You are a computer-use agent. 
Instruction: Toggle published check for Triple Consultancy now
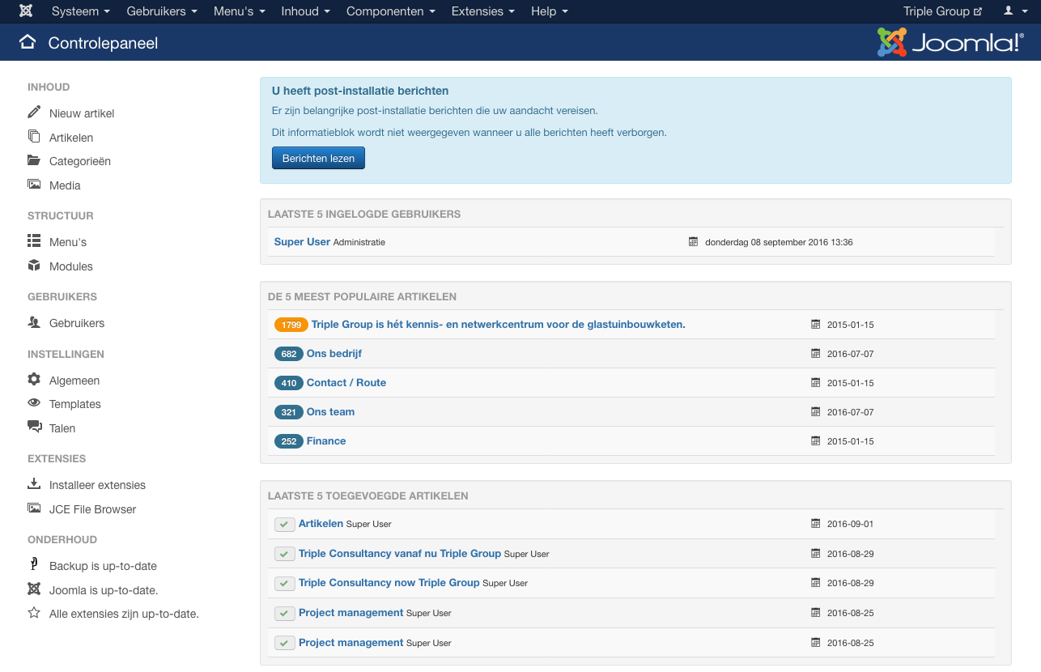click(284, 584)
